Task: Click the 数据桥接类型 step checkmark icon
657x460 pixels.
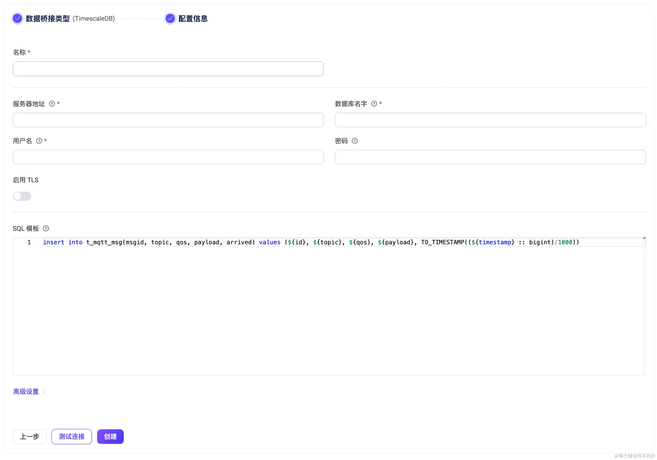Action: 17,18
